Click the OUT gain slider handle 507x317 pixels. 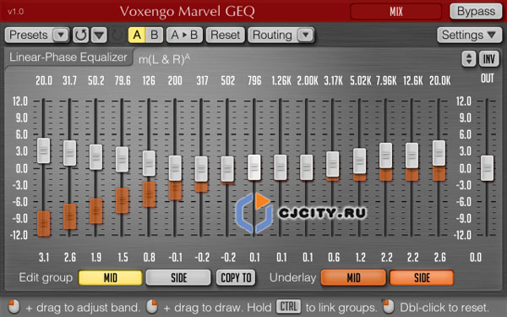click(x=487, y=168)
